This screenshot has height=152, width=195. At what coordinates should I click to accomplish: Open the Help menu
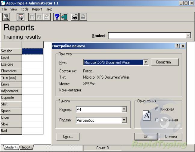coord(49,9)
